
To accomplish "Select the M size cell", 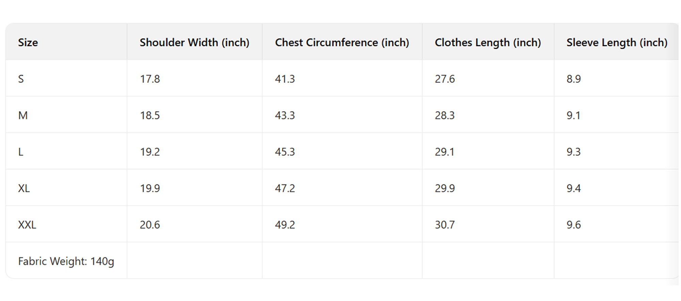I will click(x=23, y=116).
